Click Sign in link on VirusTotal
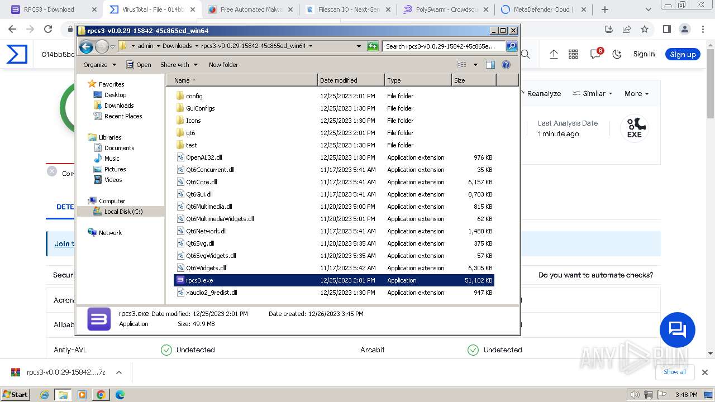Image resolution: width=715 pixels, height=402 pixels. 643,54
